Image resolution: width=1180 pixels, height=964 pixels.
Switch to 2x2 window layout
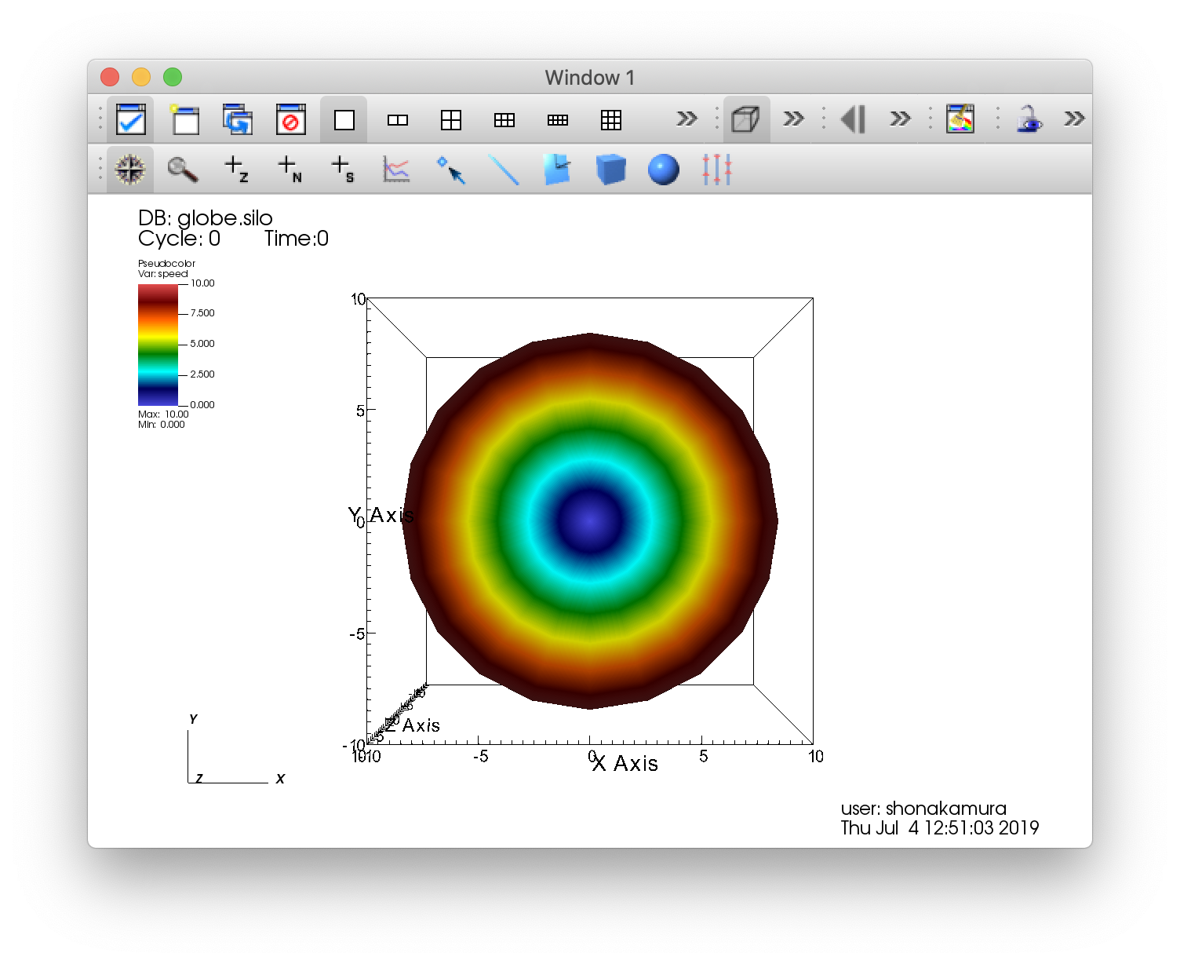451,119
